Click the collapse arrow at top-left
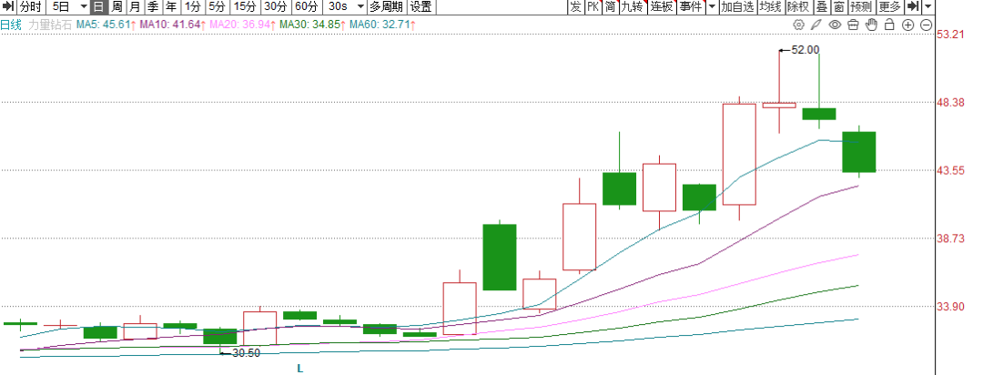This screenshot has height=375, width=983. [x=7, y=7]
